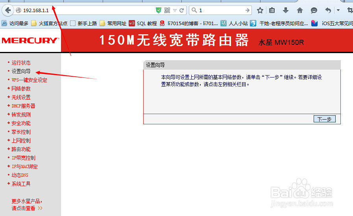Screen dimensions: 353x216
Task: Open the QR code icon in address bar
Action: click(167, 10)
